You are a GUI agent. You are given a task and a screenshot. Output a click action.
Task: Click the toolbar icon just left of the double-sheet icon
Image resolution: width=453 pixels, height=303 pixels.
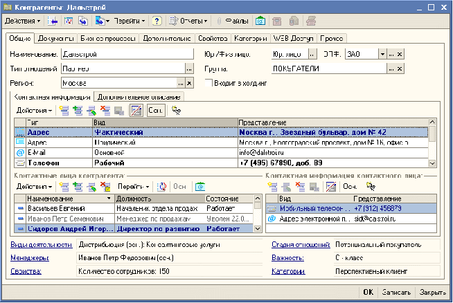(69, 21)
